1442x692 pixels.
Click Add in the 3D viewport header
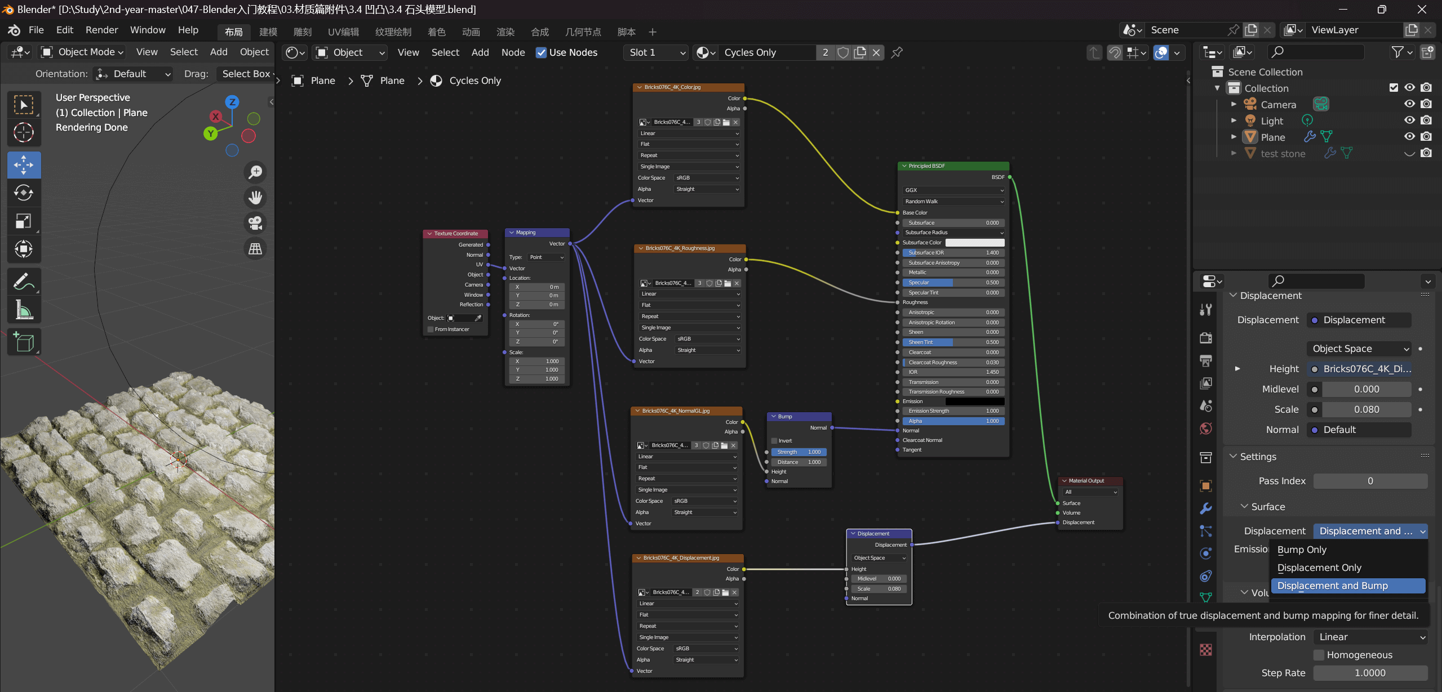point(219,52)
